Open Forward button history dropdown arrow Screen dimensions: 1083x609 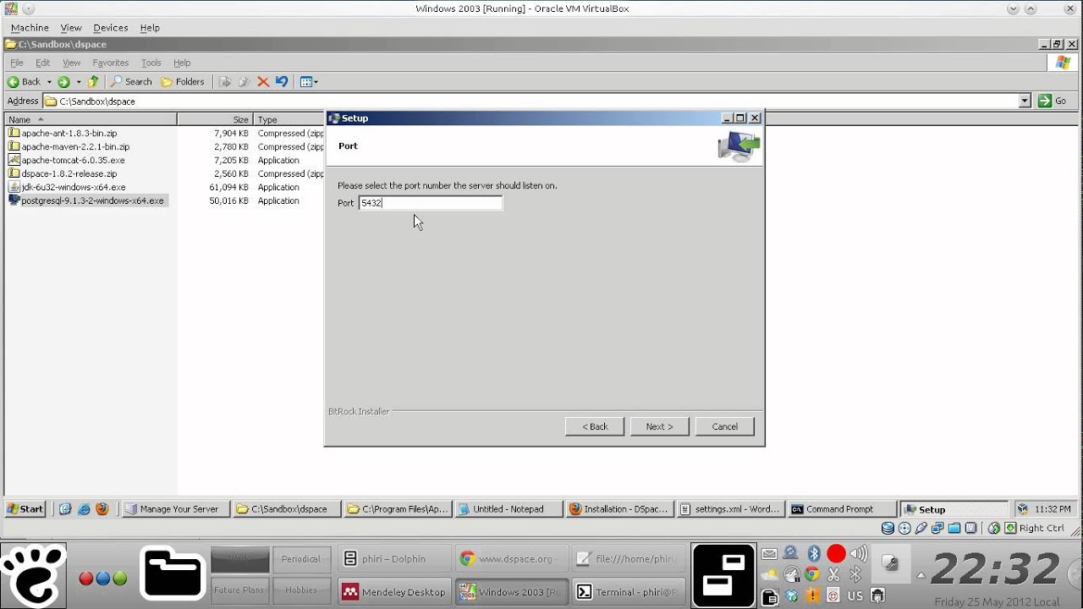[79, 82]
